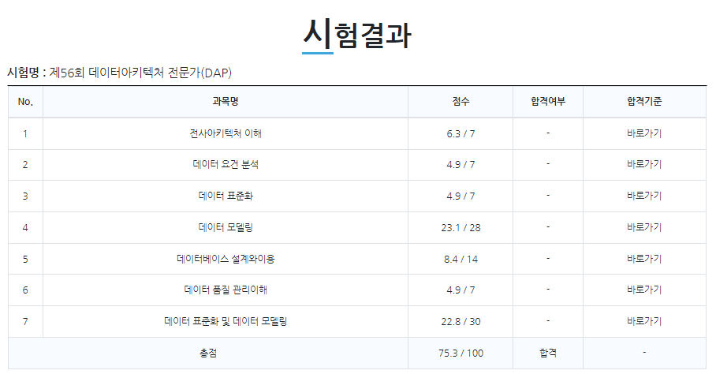Click row number 2 cell
Screen dimensions: 716x374
25,164
